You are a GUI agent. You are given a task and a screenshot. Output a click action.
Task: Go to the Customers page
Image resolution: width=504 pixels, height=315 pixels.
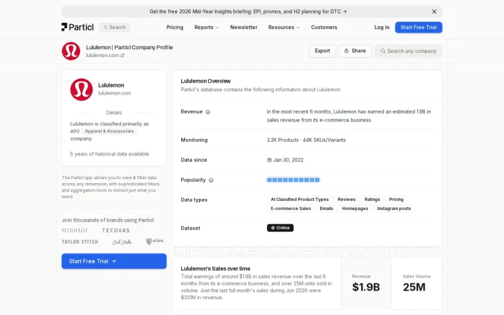[x=324, y=28]
